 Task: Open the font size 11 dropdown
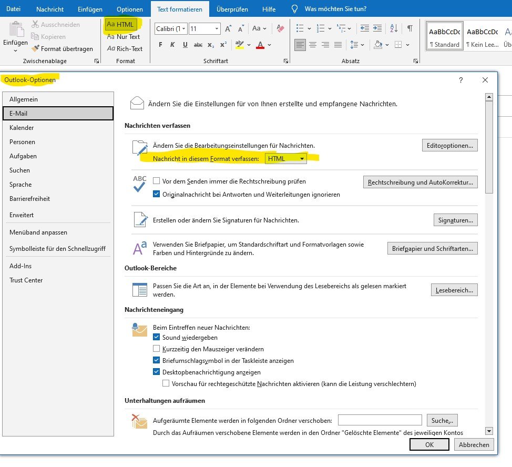(x=217, y=29)
